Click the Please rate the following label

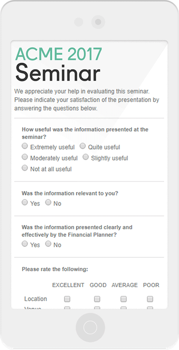coord(55,269)
